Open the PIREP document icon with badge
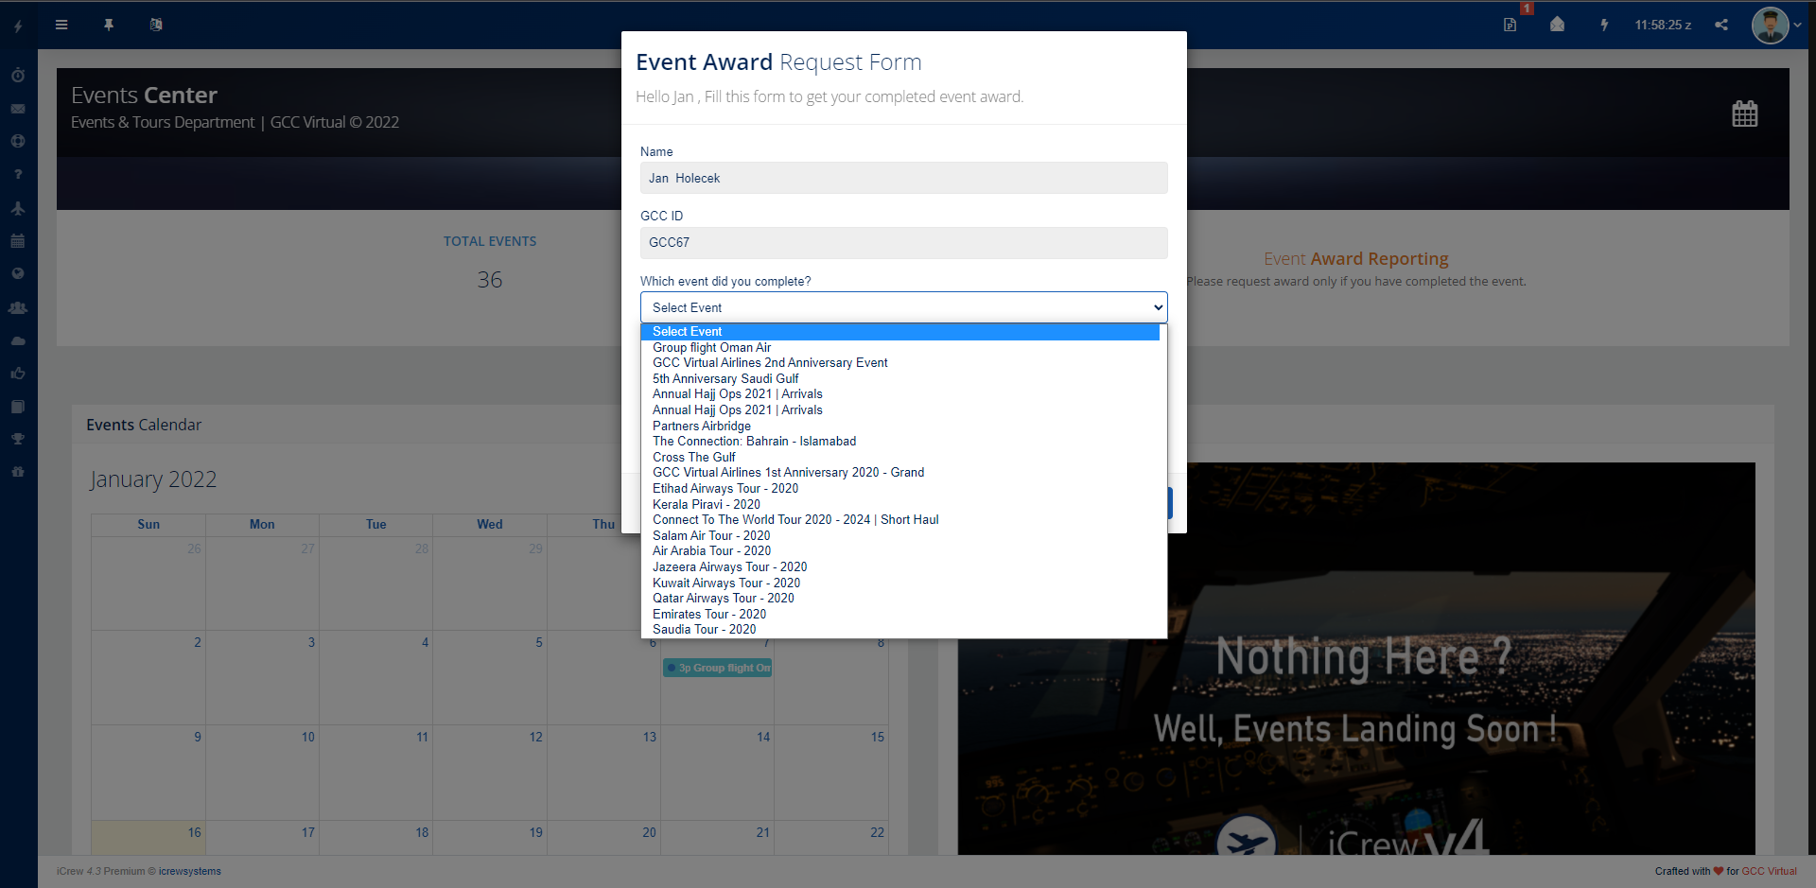 [1510, 25]
